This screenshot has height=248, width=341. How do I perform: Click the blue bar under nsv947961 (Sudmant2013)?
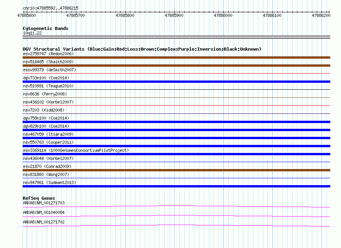click(x=176, y=186)
